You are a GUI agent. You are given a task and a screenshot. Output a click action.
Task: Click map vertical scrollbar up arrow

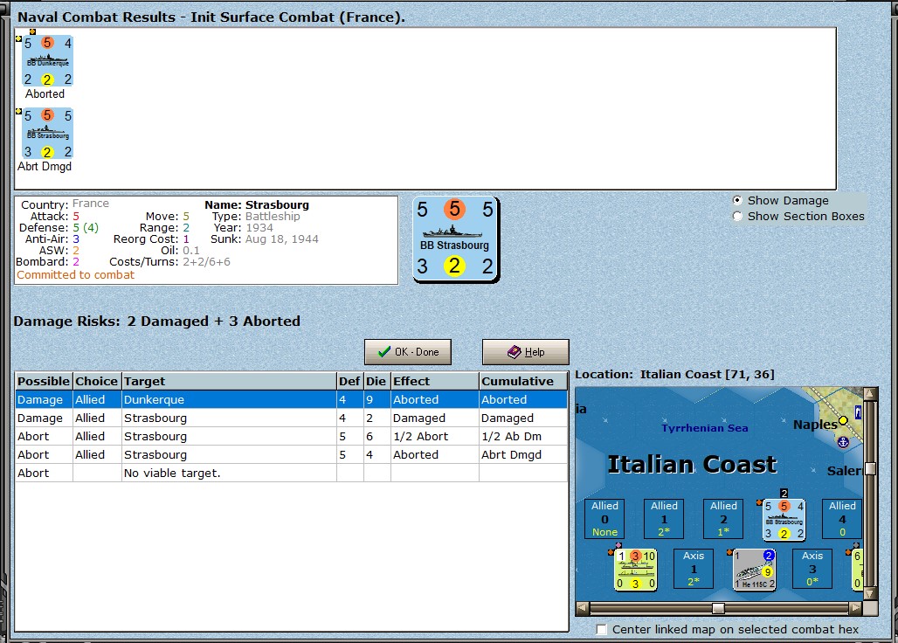click(871, 393)
